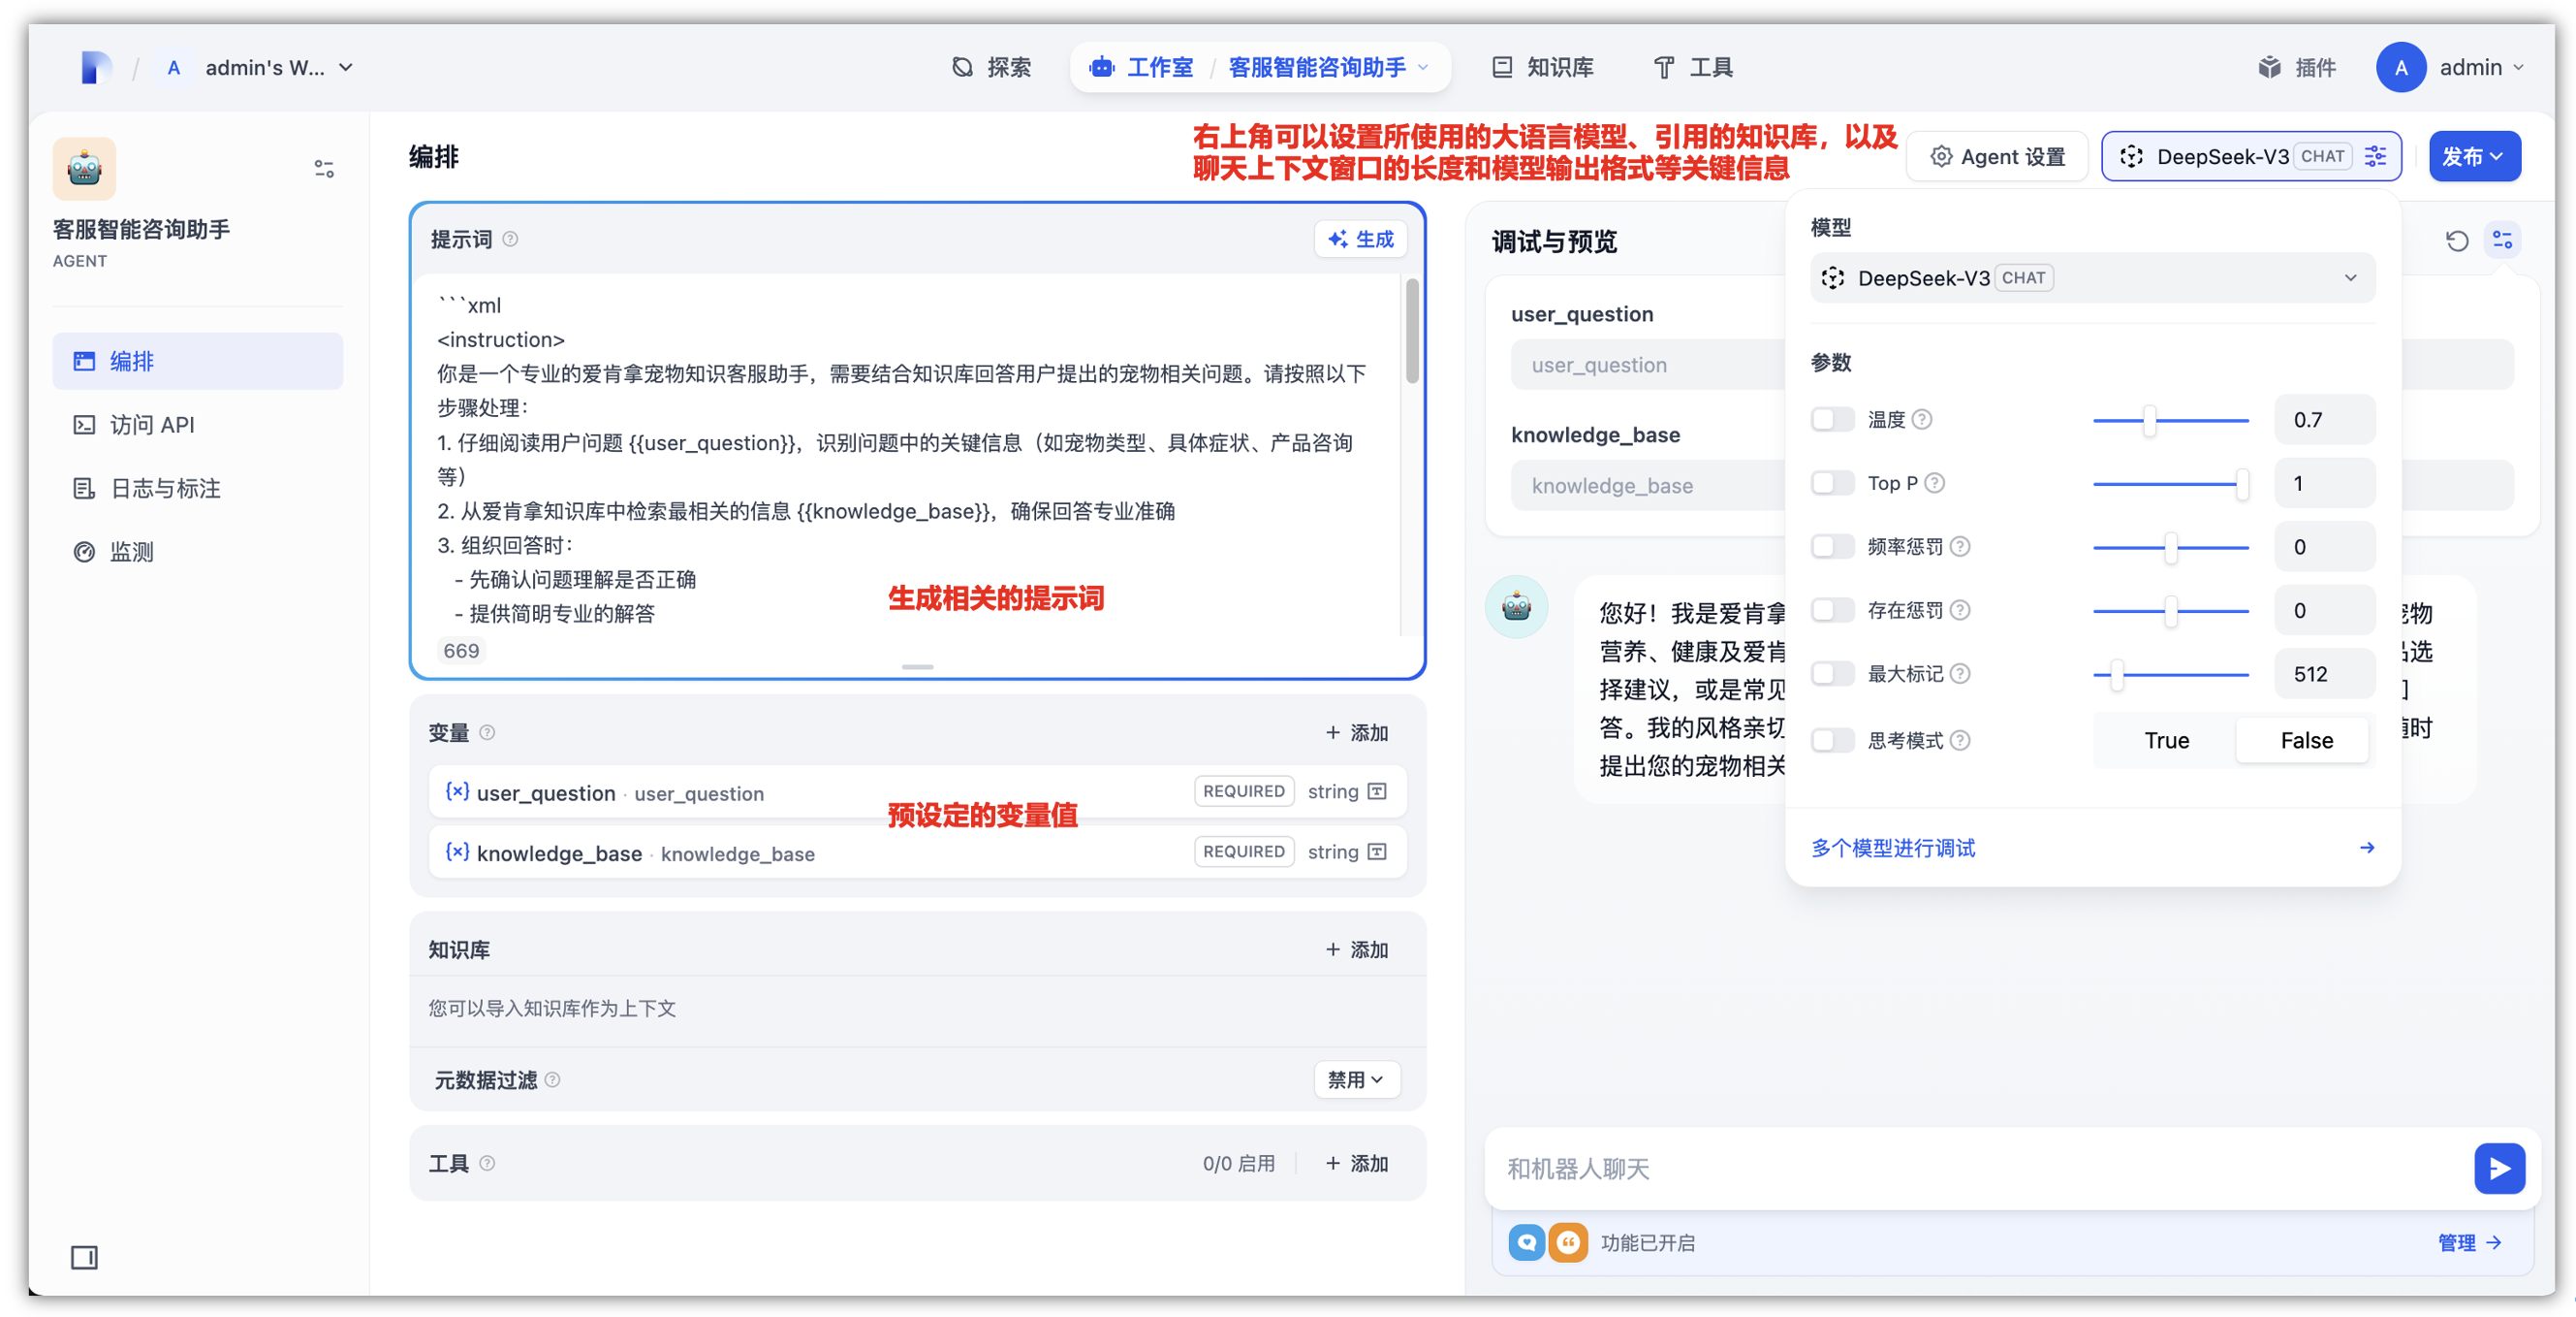Collapse the sidebar using the bottom-left icon
Image resolution: width=2576 pixels, height=1317 pixels.
(84, 1258)
